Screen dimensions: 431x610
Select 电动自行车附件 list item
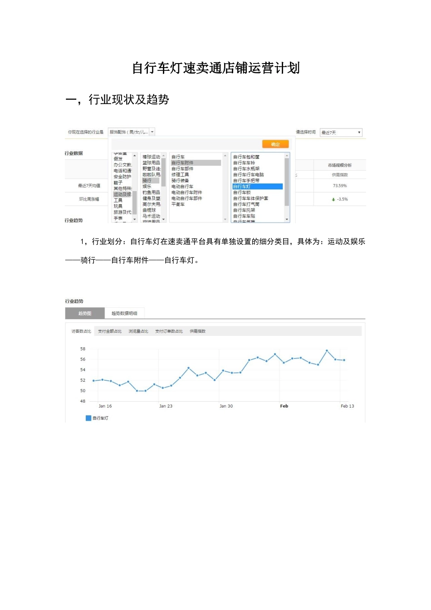click(x=187, y=192)
